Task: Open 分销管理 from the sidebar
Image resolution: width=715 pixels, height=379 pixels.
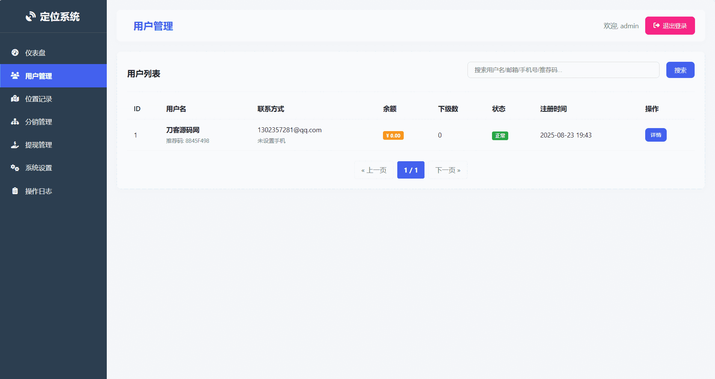Action: click(x=38, y=122)
